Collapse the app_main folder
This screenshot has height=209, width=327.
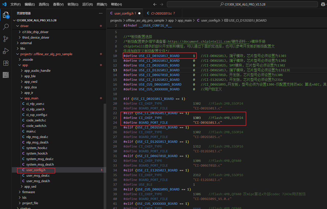point(31,98)
